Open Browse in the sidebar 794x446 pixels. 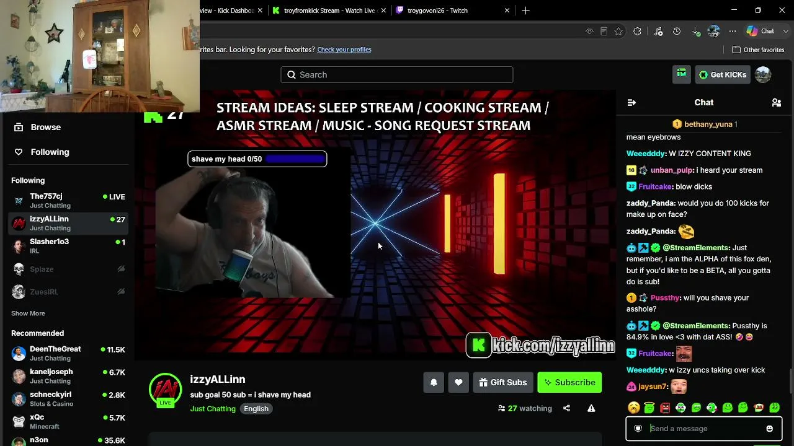[68, 127]
